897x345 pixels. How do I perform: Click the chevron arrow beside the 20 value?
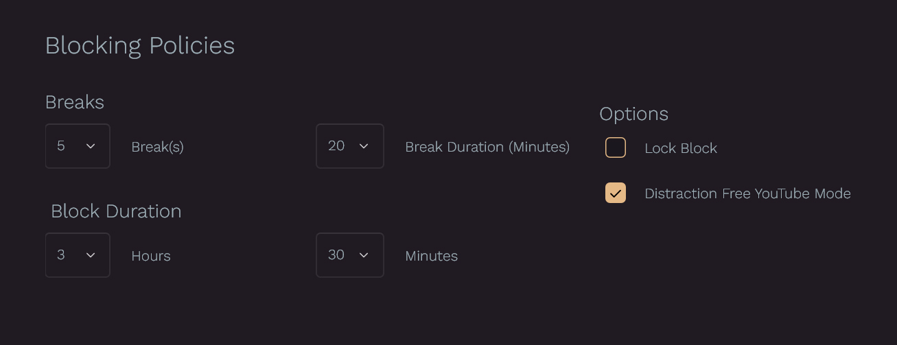pyautogui.click(x=364, y=146)
